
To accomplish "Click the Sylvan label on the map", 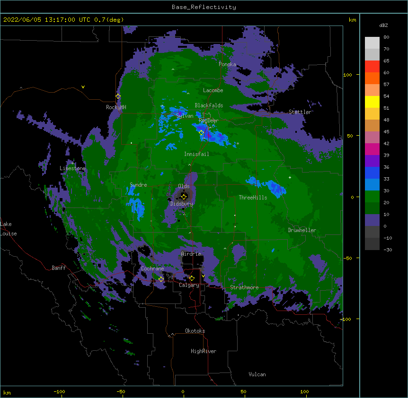I will 185,116.
